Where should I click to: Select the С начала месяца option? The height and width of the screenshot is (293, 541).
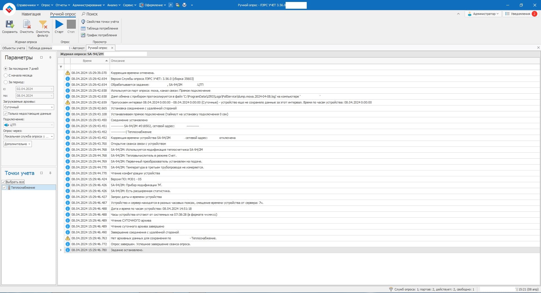pos(6,75)
